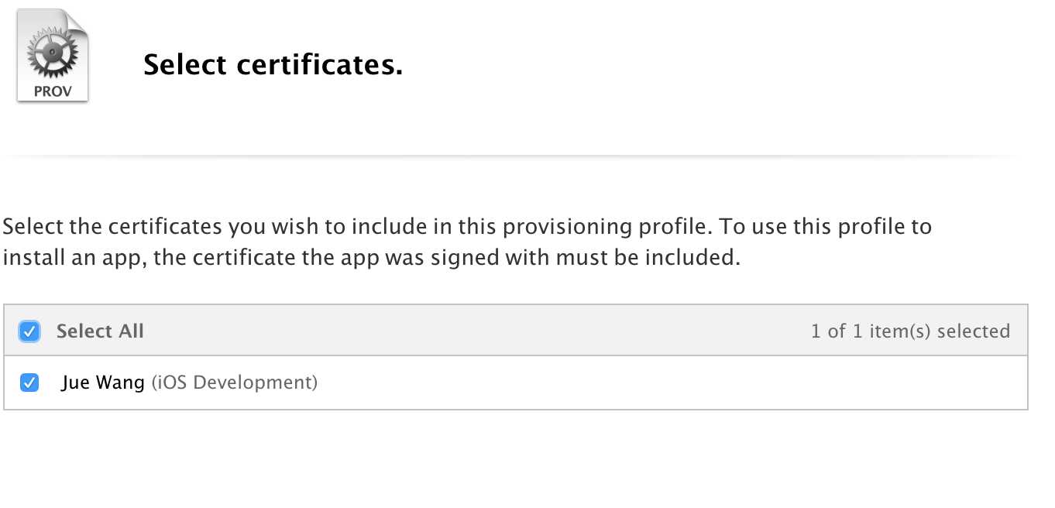
Task: Click the 1 of 1 item(s) selected counter
Action: (x=910, y=331)
